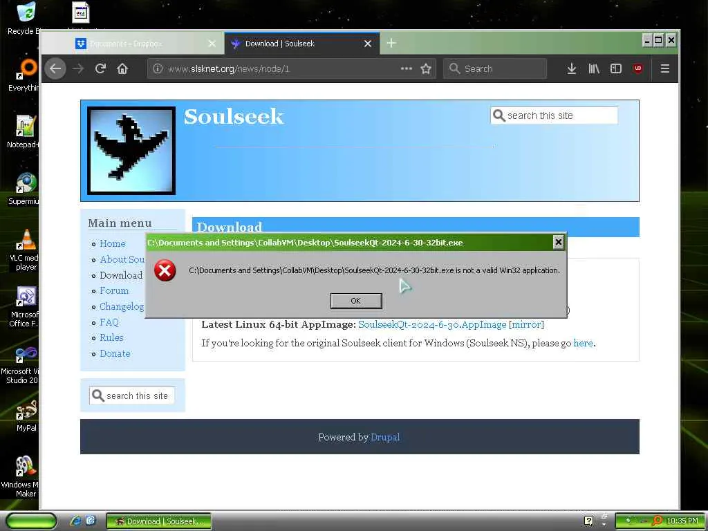Open the Home menu link

tap(113, 243)
